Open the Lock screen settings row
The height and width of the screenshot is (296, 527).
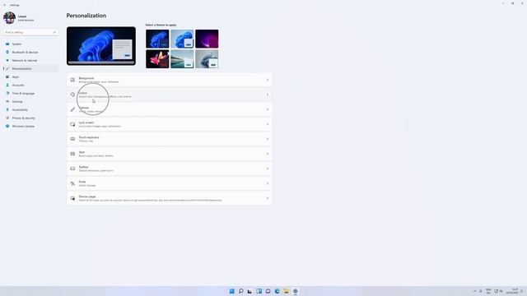point(170,124)
